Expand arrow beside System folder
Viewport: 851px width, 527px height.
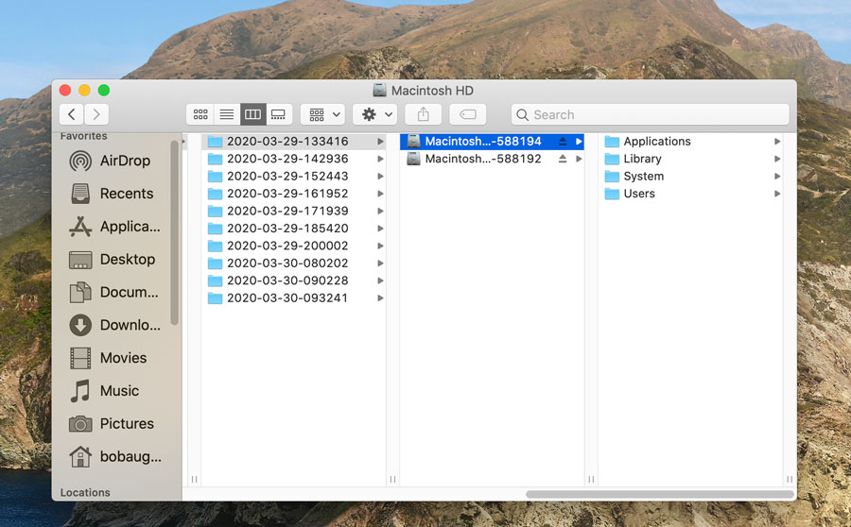point(777,177)
